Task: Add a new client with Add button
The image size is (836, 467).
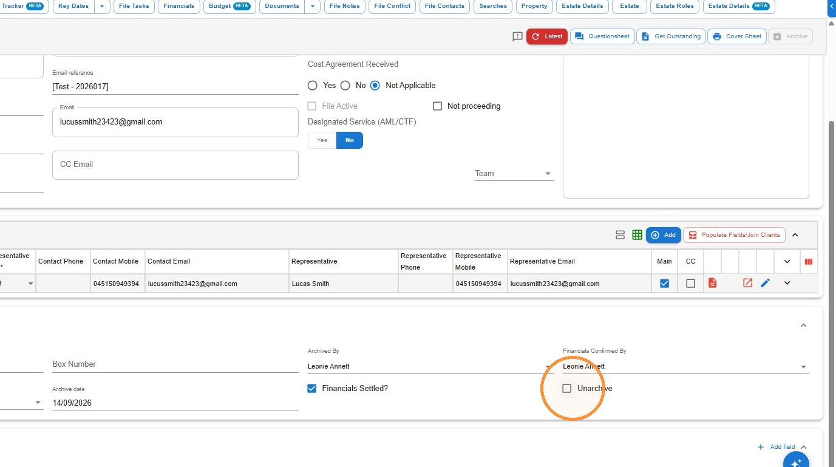Action: click(663, 235)
